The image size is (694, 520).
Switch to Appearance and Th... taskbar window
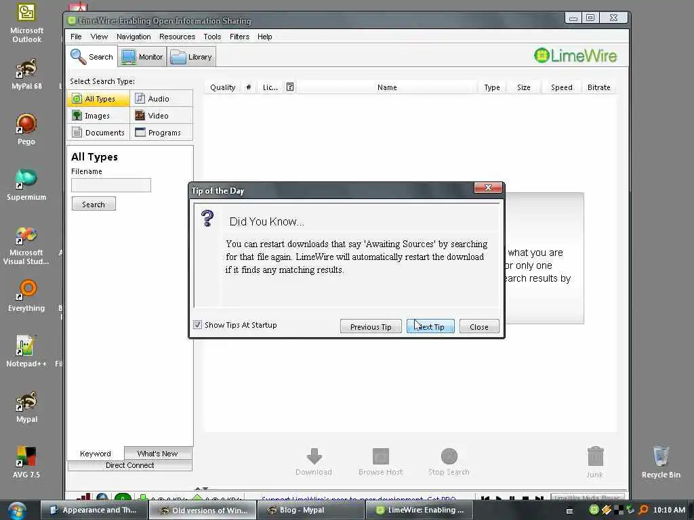pos(94,511)
